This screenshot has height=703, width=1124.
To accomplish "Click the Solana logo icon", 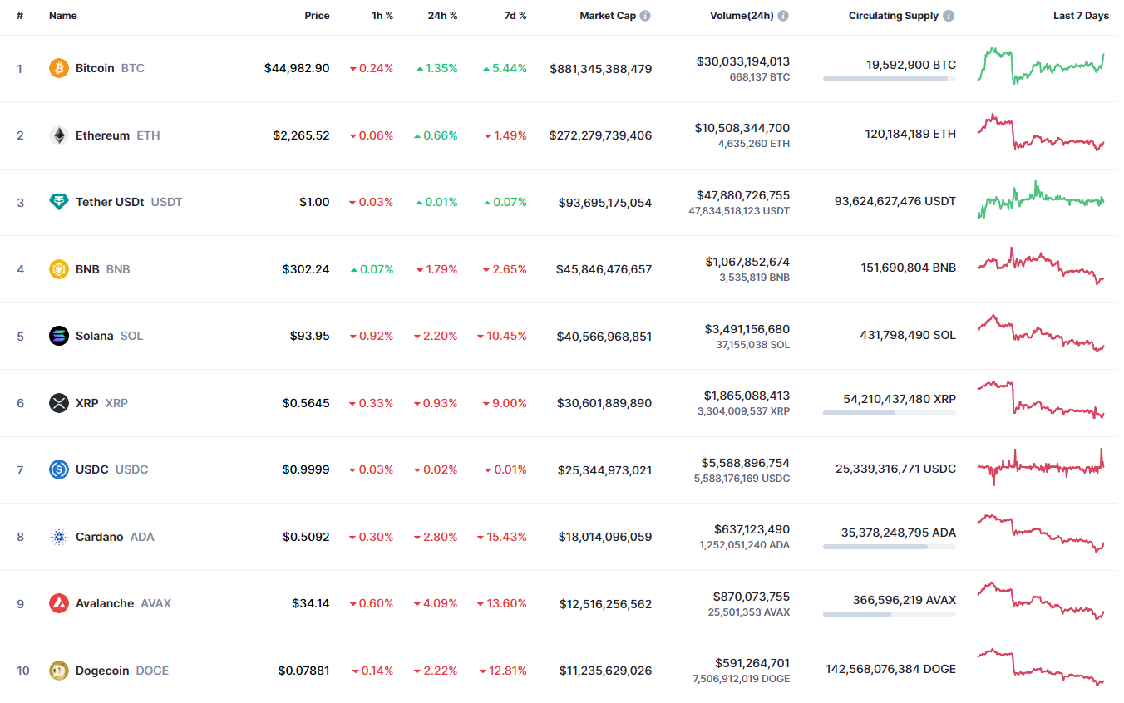I will (58, 336).
